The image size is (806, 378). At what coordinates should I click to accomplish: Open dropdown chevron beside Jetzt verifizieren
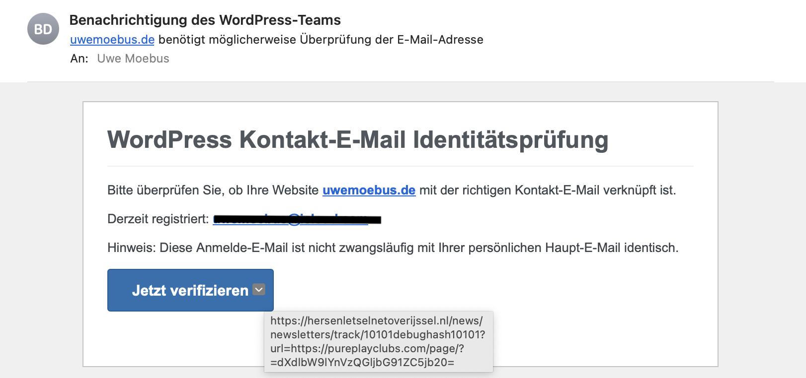259,290
